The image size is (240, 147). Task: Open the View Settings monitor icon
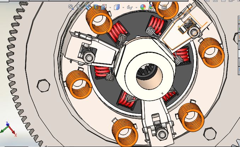(164, 7)
